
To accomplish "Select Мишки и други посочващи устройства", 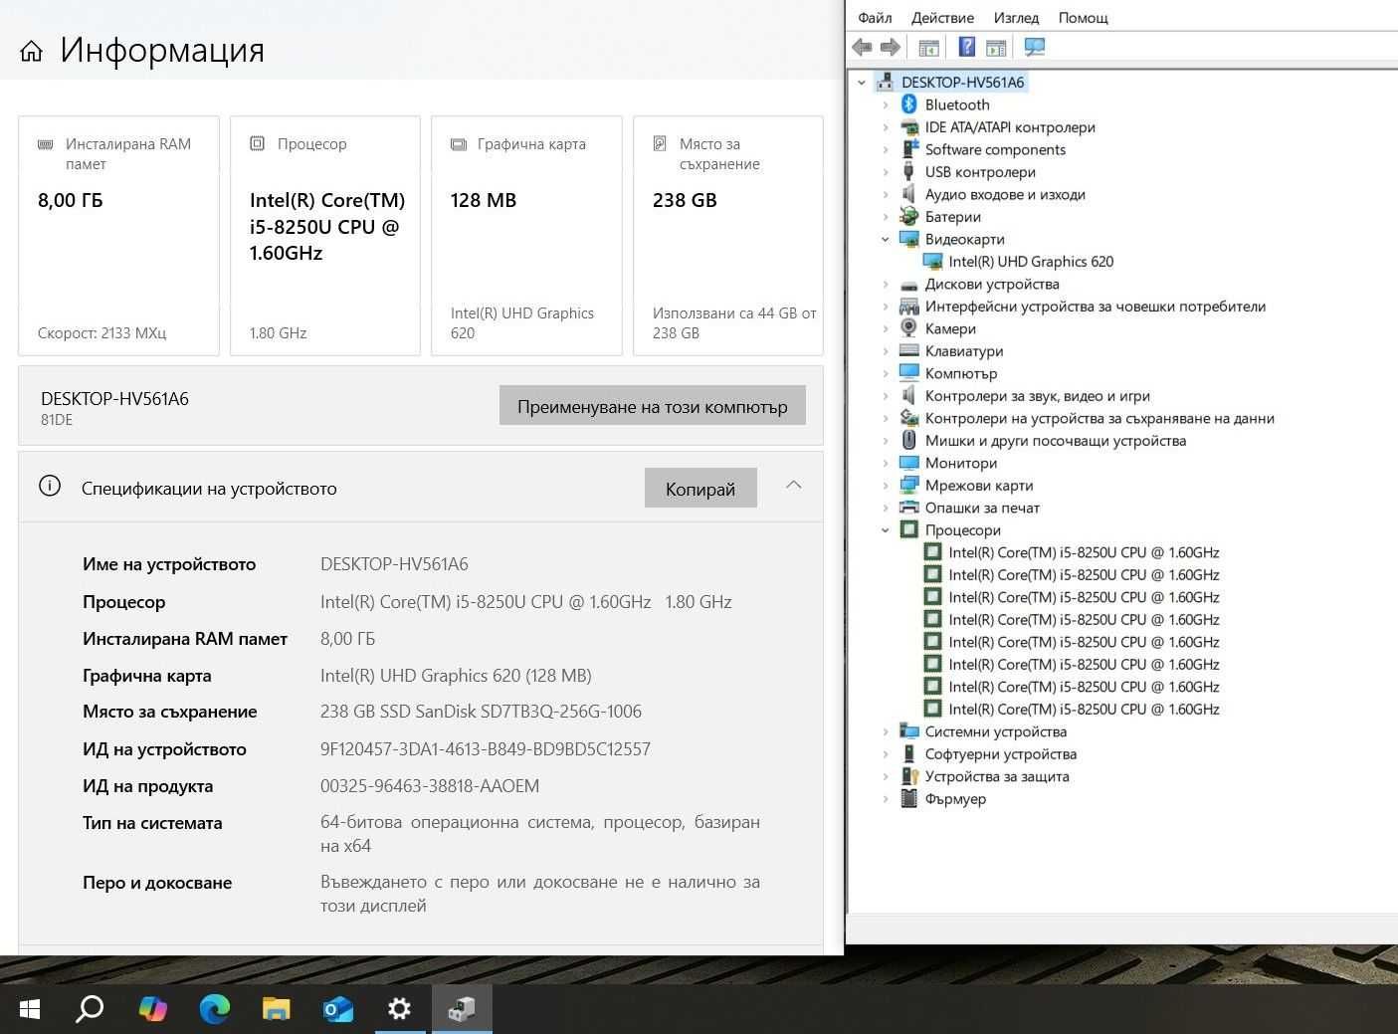I will click(x=1056, y=441).
